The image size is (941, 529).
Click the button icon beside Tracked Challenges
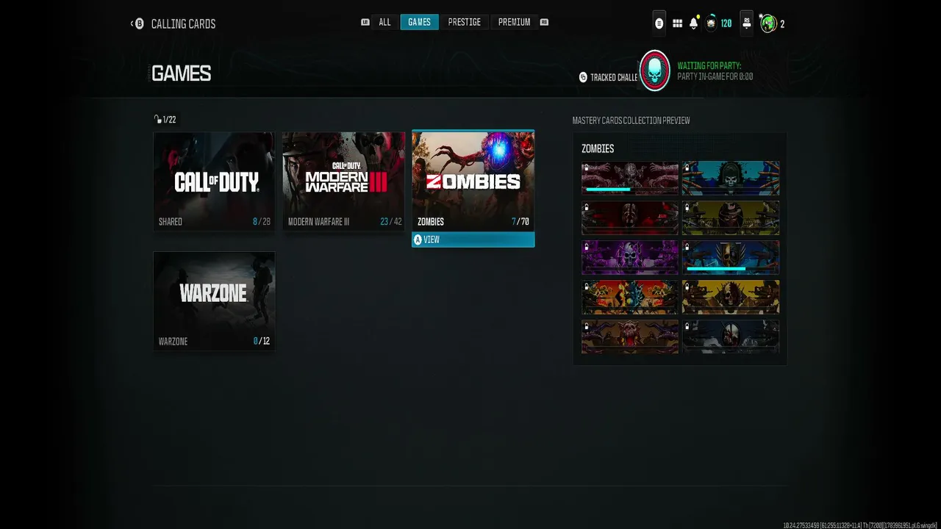(583, 77)
